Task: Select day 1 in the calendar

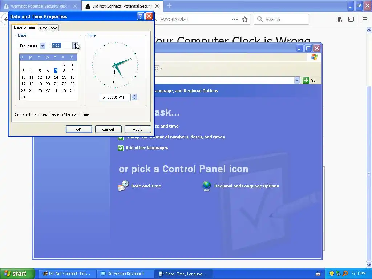Action: 64,64
